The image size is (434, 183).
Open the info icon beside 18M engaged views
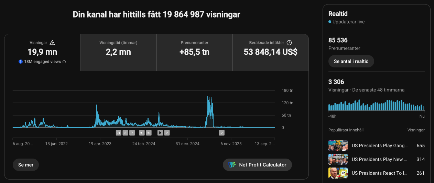(64, 62)
